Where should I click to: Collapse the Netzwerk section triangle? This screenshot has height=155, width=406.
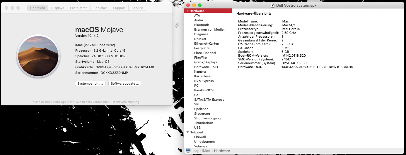(187, 132)
